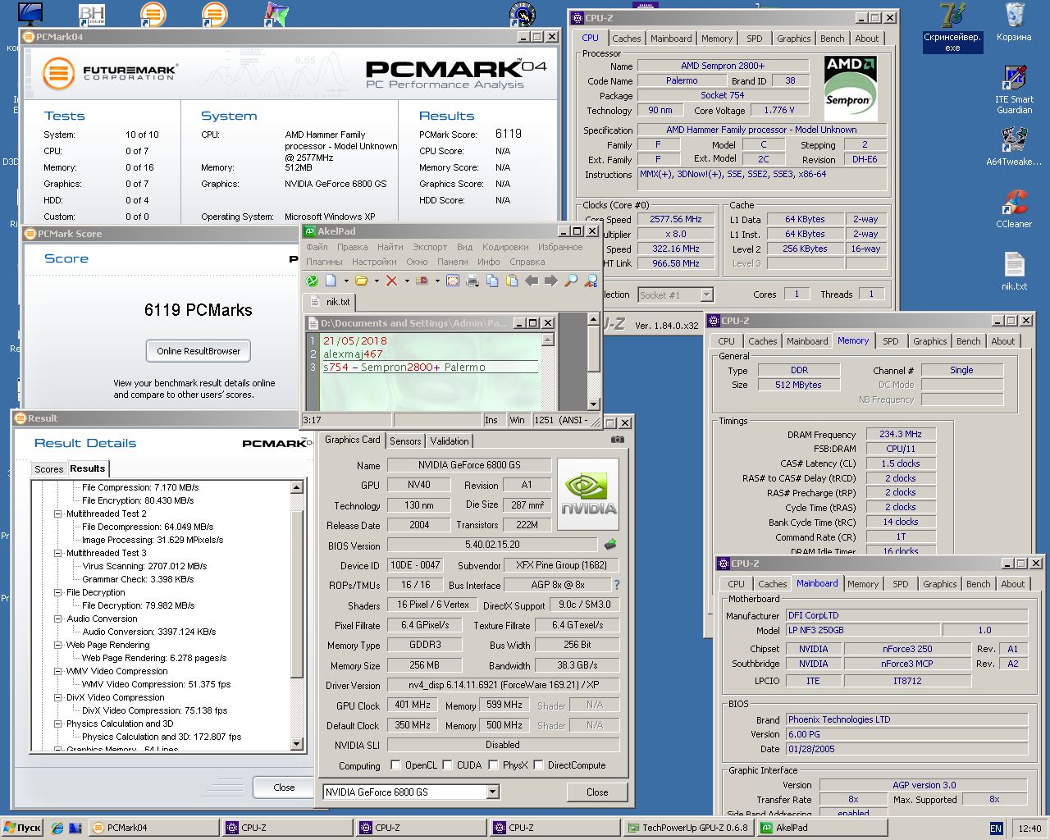Click the camera screenshot icon in GPU-Z

point(618,440)
